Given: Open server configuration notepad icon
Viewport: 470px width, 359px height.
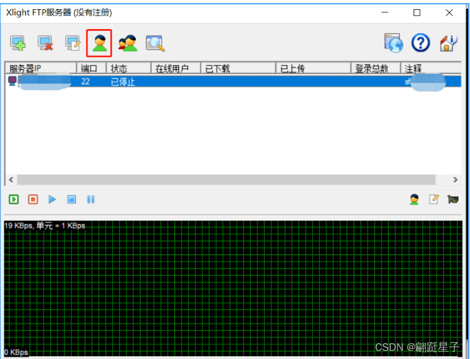Looking at the screenshot, I should pyautogui.click(x=434, y=199).
